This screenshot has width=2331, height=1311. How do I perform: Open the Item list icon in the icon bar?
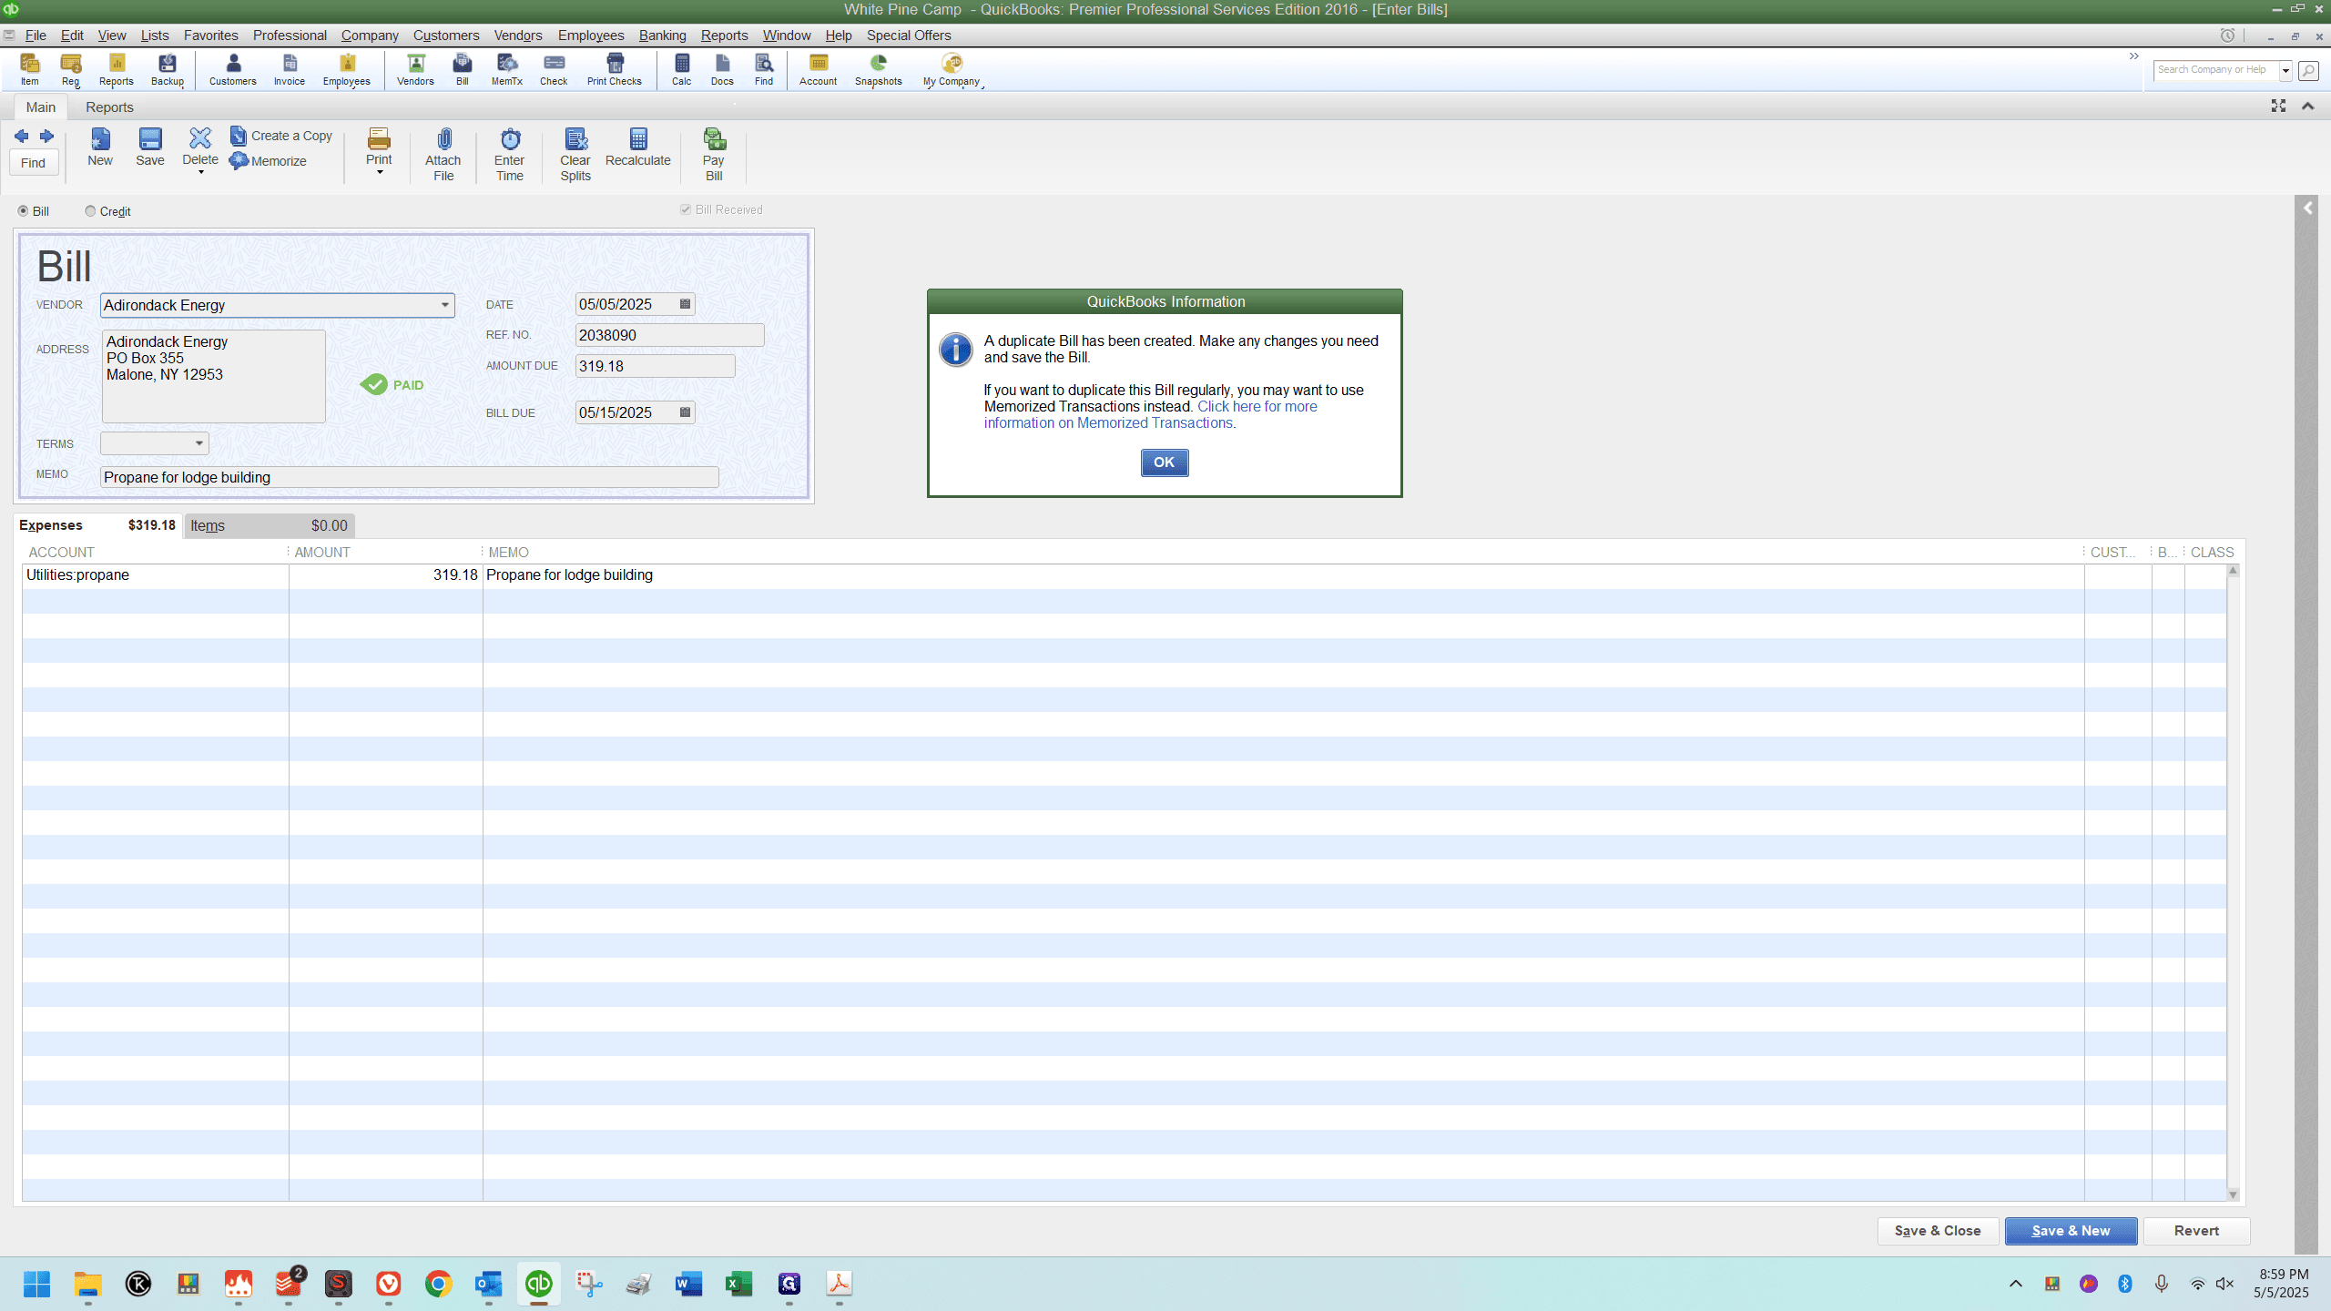[x=29, y=69]
